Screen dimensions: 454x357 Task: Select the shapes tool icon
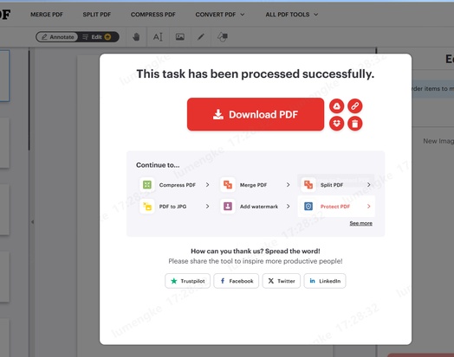pyautogui.click(x=223, y=37)
